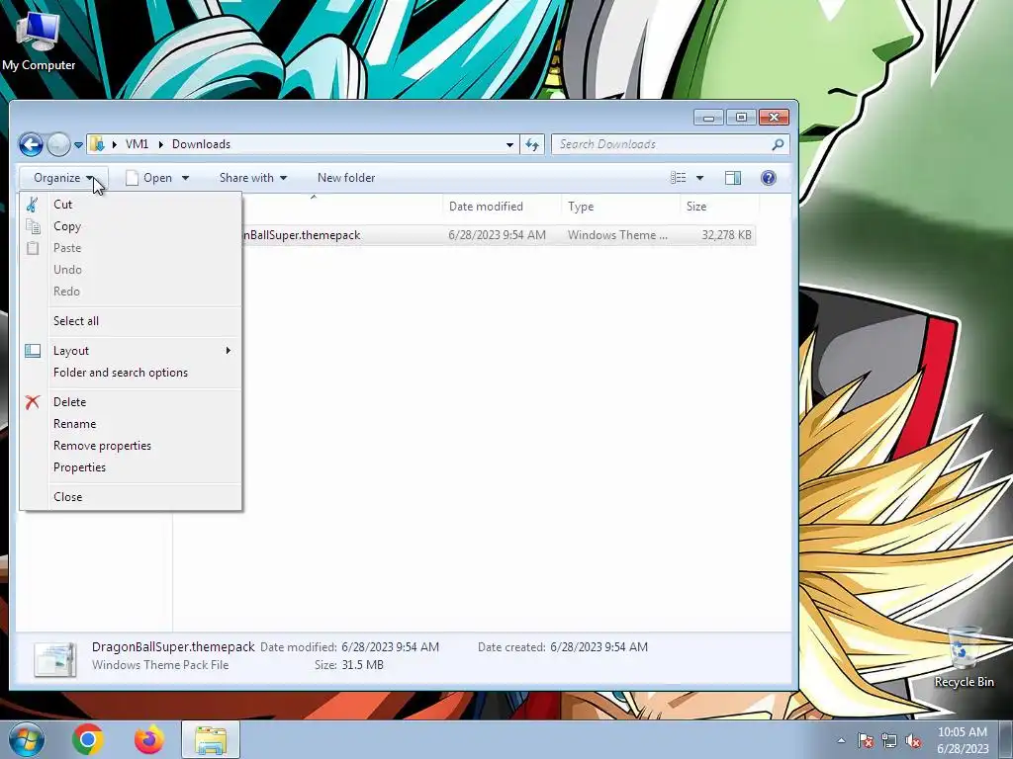The width and height of the screenshot is (1013, 759).
Task: Choose Select all from the menu
Action: pyautogui.click(x=132, y=321)
